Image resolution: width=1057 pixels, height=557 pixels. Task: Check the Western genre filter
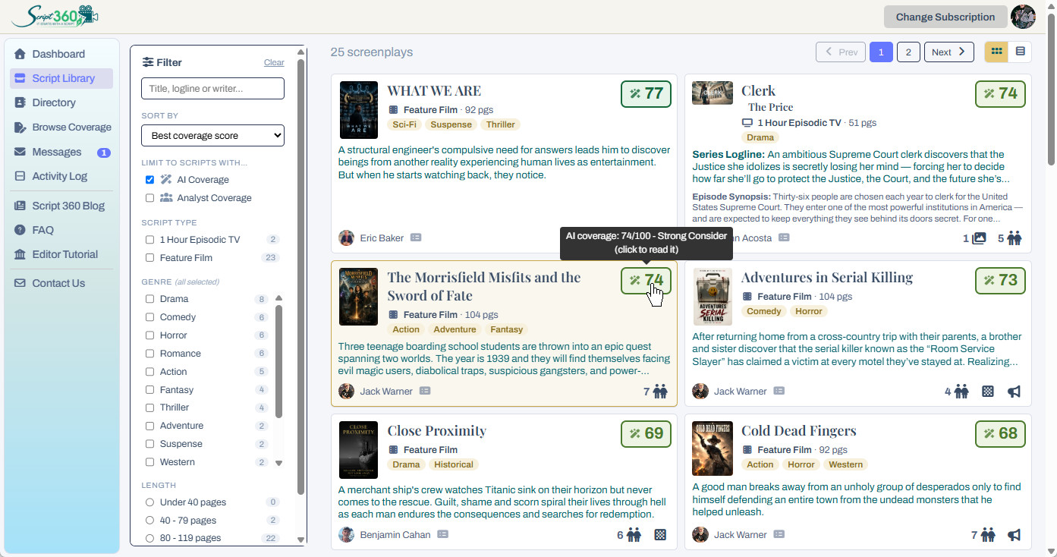tap(149, 462)
